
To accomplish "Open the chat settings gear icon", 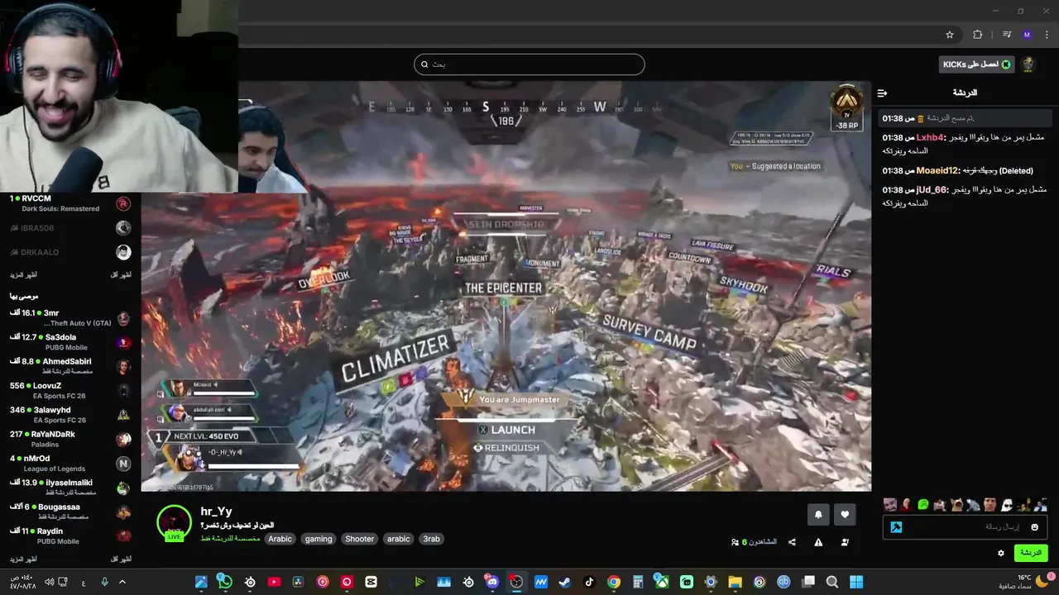I will point(1001,553).
